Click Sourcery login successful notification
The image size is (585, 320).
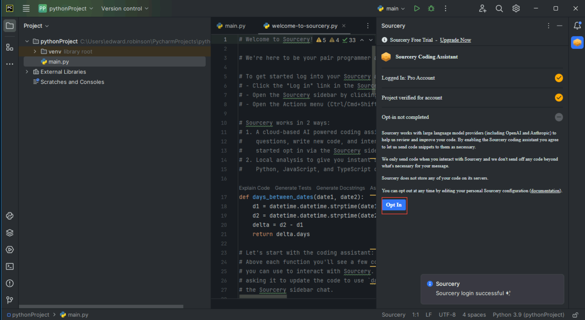(x=492, y=289)
